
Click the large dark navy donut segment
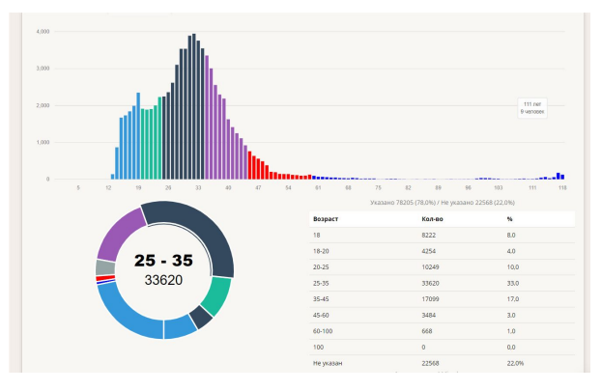(208, 229)
